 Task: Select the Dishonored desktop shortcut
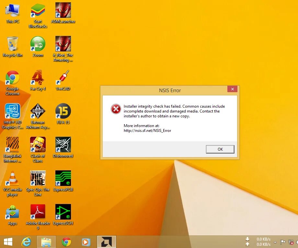63,147
